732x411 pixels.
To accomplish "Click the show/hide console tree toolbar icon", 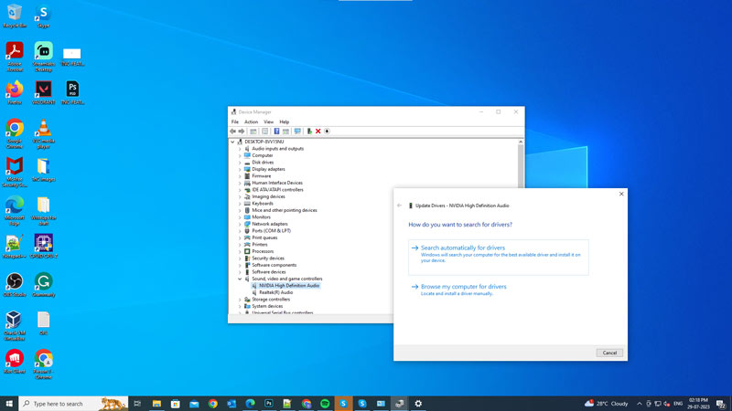I will [253, 132].
